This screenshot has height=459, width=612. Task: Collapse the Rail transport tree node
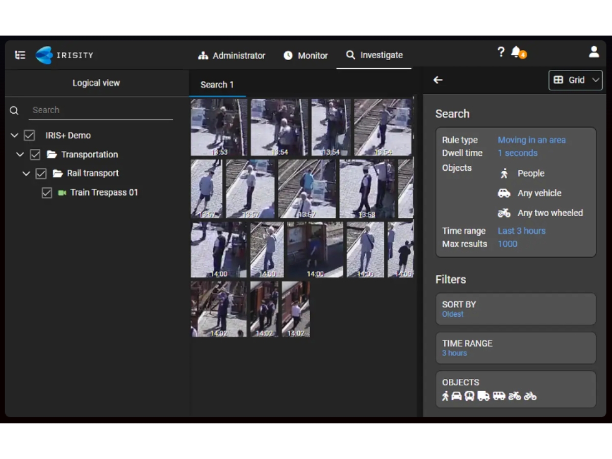(x=26, y=173)
